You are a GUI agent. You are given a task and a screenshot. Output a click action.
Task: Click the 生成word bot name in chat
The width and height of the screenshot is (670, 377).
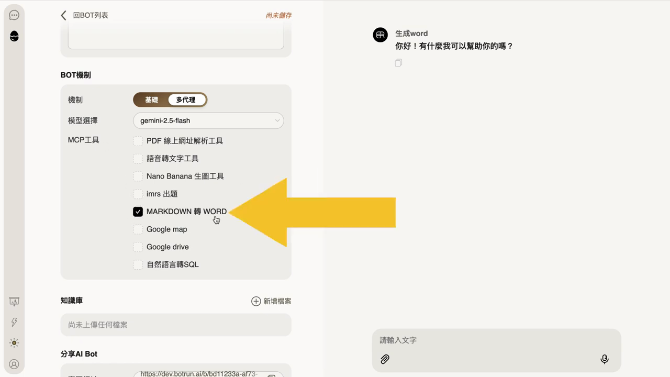tap(411, 33)
